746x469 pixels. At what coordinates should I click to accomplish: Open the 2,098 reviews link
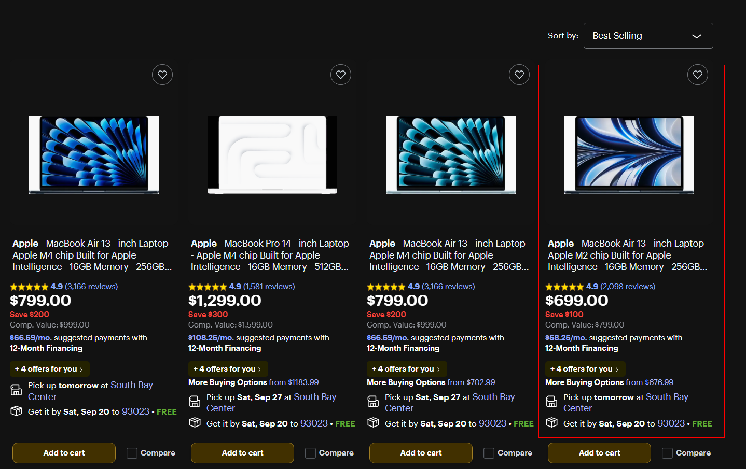(x=628, y=287)
